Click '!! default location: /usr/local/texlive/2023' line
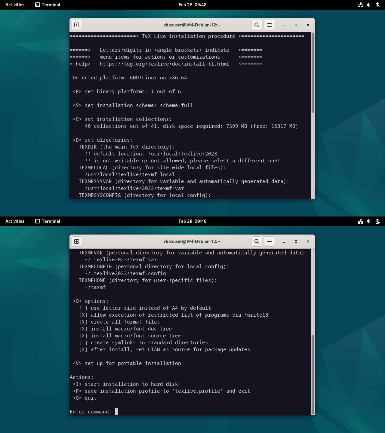This screenshot has height=433, width=385. (x=151, y=154)
